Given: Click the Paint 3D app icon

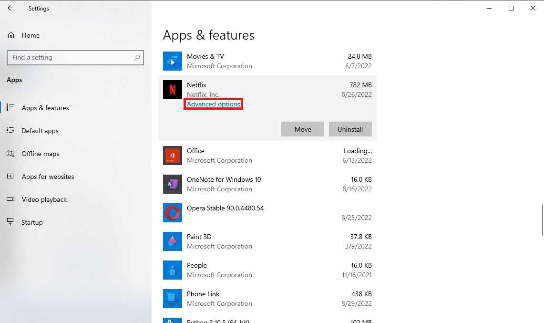Looking at the screenshot, I should point(173,241).
